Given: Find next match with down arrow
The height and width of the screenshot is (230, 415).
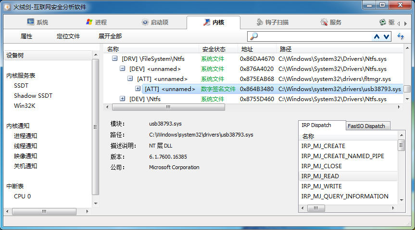Looking at the screenshot, I should pyautogui.click(x=387, y=37).
